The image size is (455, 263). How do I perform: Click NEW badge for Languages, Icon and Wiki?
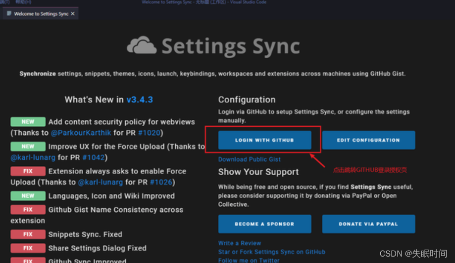point(28,196)
